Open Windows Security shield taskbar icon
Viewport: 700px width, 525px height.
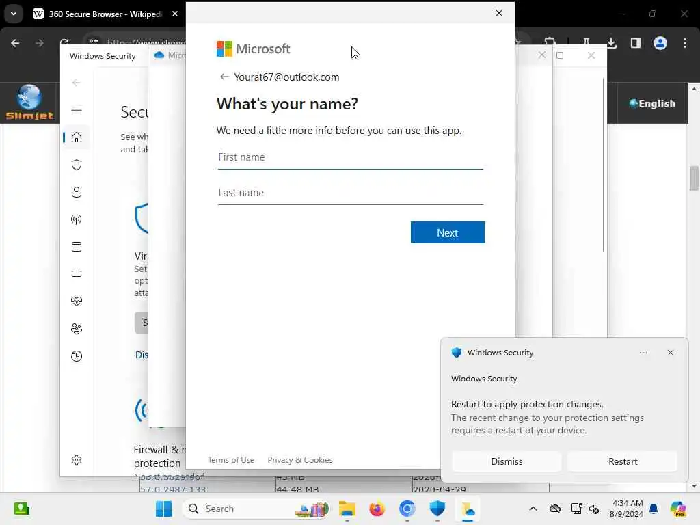pos(437,509)
